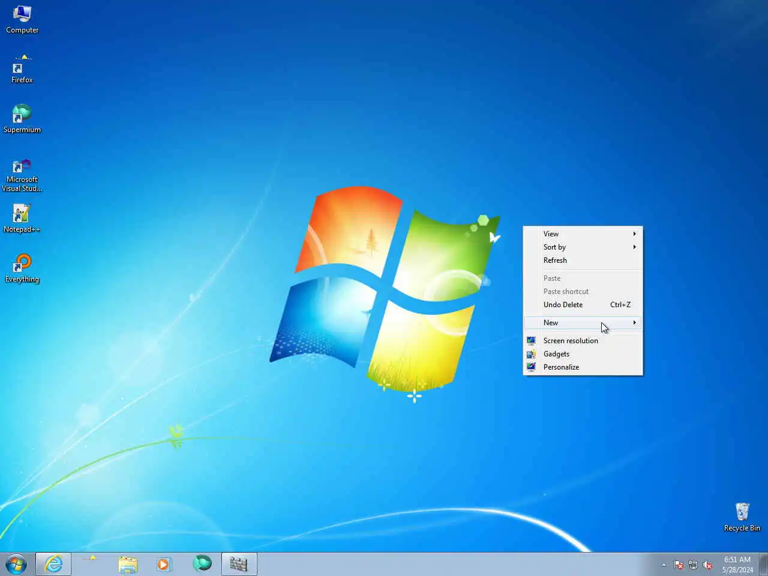Open the Action Center flag in the tray
Screen dimensions: 768x576
pyautogui.click(x=679, y=565)
